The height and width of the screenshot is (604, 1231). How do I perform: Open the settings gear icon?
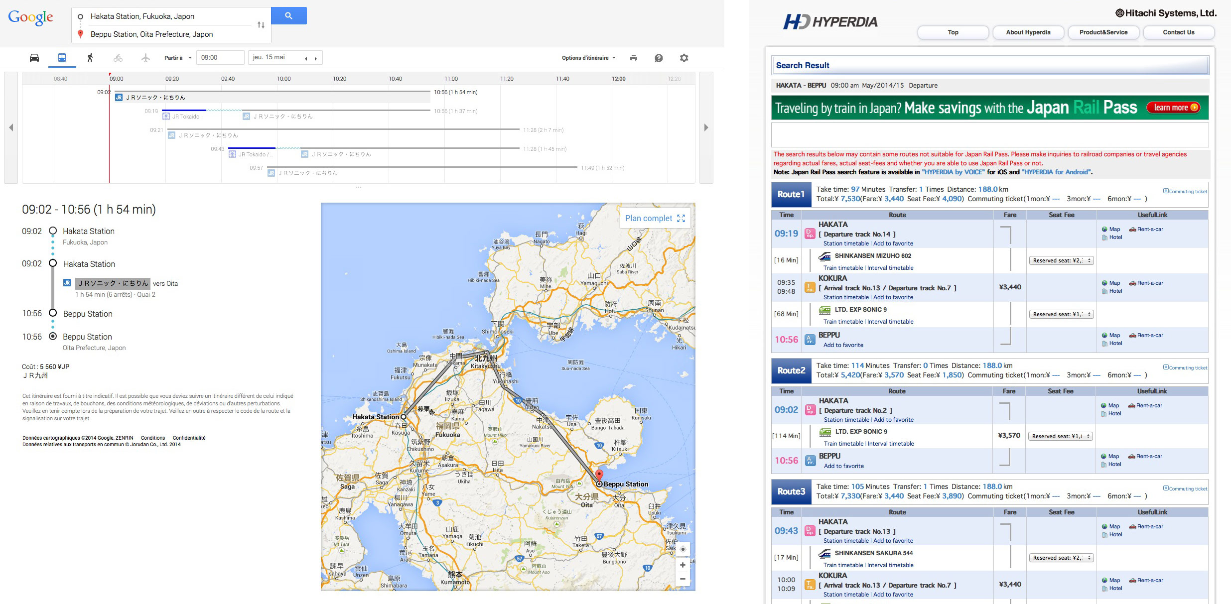(684, 58)
